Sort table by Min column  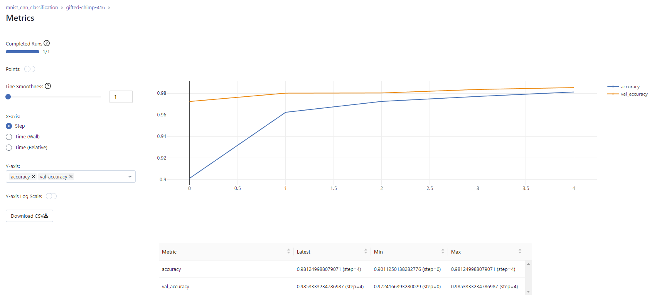click(443, 252)
